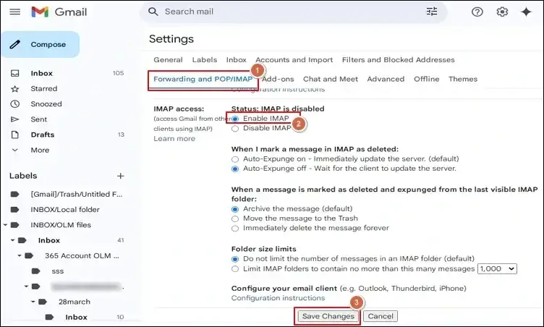Select Auto-Expunge on option
544x327 pixels.
[235, 159]
